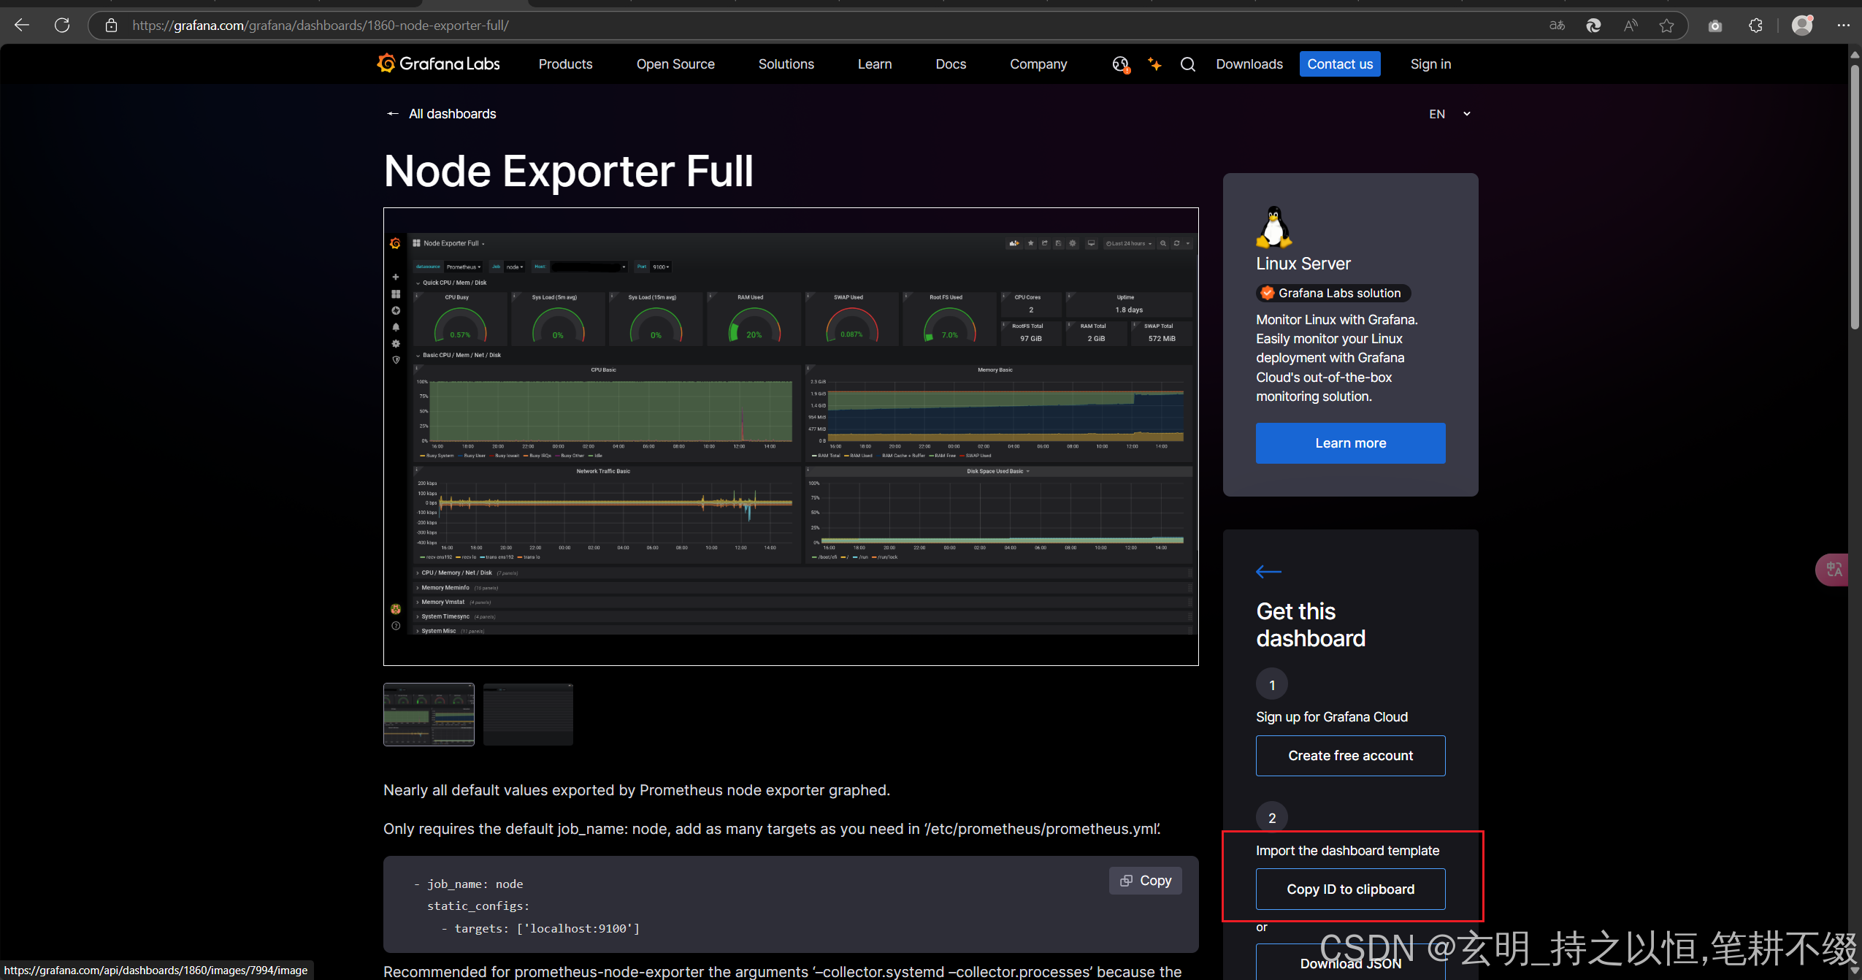Click the Create free account button

1350,755
